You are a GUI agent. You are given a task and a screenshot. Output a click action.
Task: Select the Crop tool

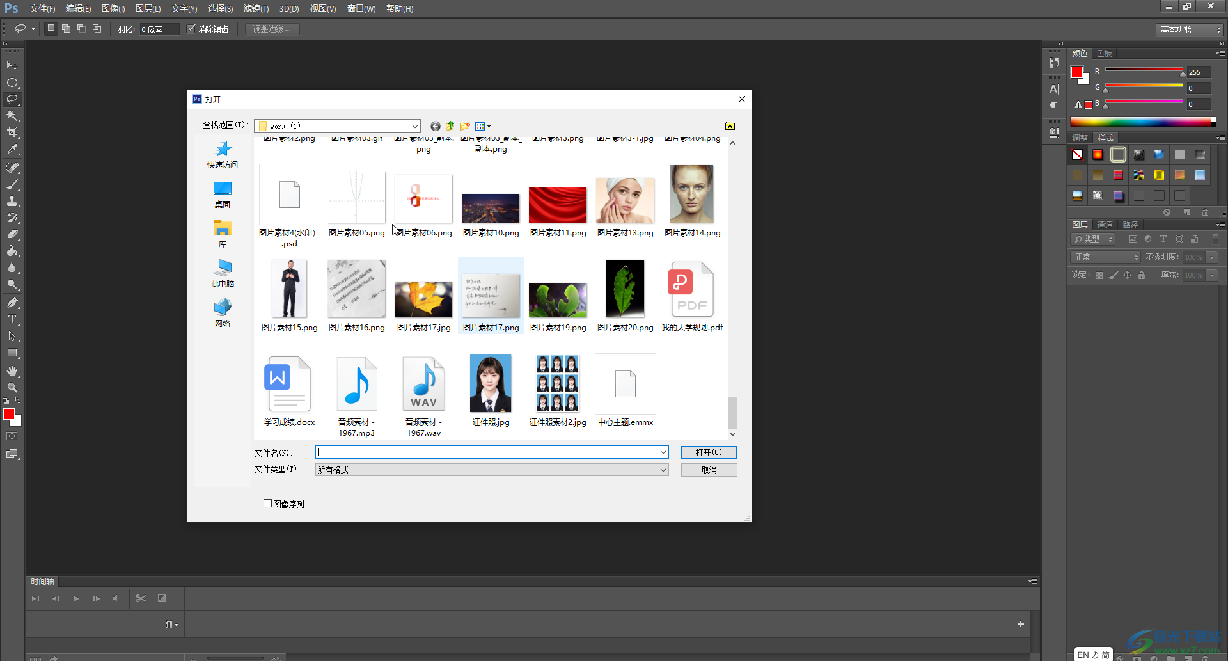coord(12,132)
